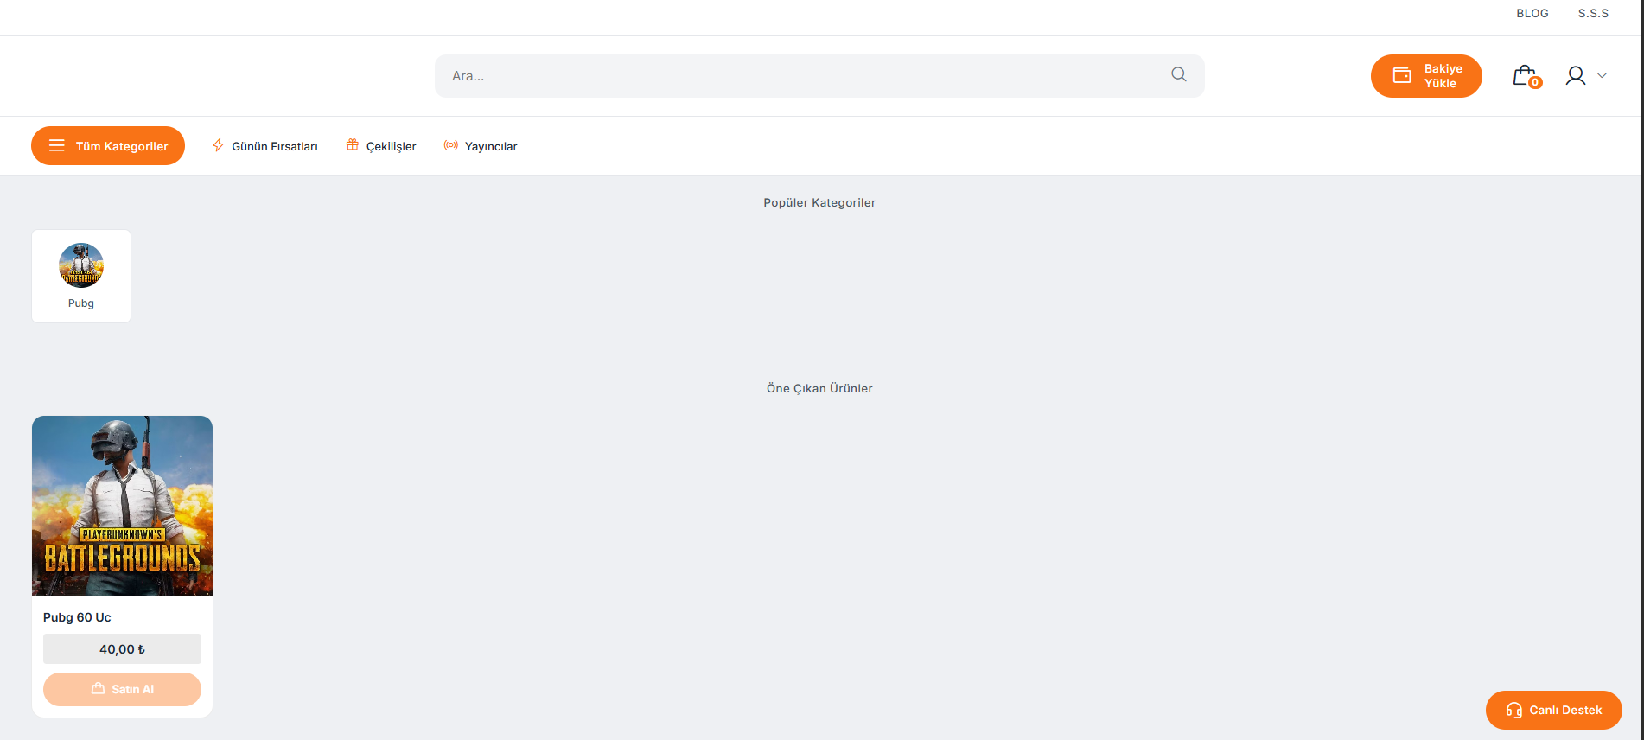Screen dimensions: 1644x740
Task: Navigate to Yayıncılar
Action: [481, 146]
